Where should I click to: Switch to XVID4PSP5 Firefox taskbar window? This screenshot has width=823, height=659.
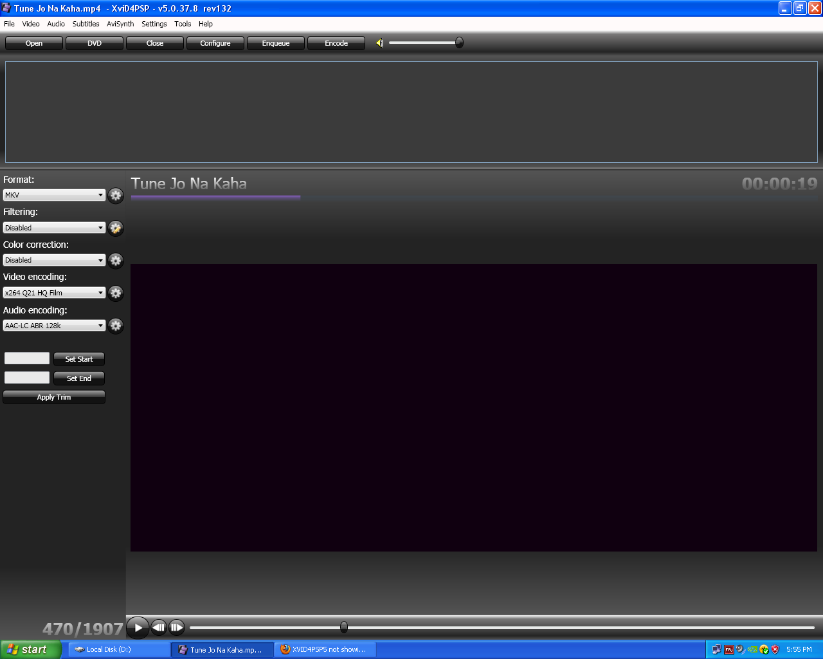tap(325, 649)
